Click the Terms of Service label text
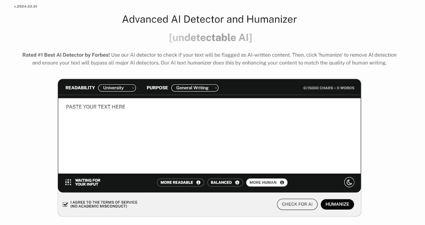This screenshot has width=425, height=225. (x=104, y=204)
